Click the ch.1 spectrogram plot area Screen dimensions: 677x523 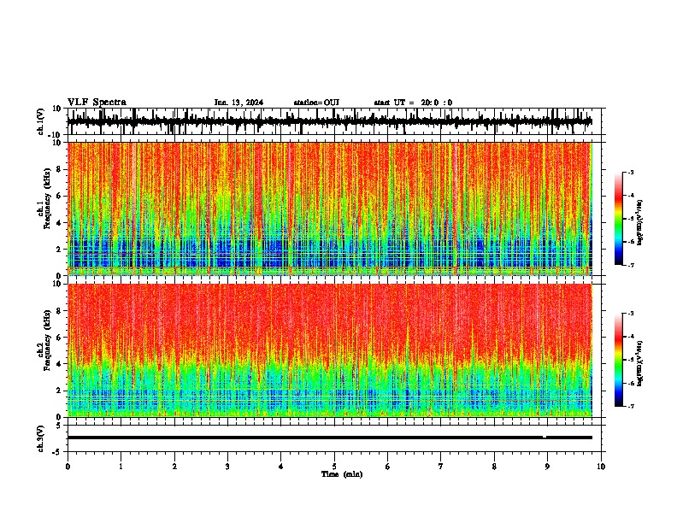click(329, 209)
